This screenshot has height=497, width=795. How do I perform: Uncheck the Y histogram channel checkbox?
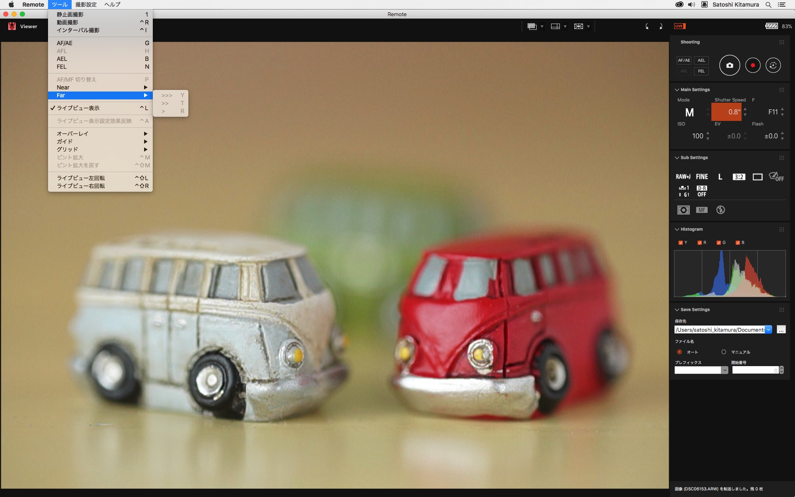pos(680,243)
